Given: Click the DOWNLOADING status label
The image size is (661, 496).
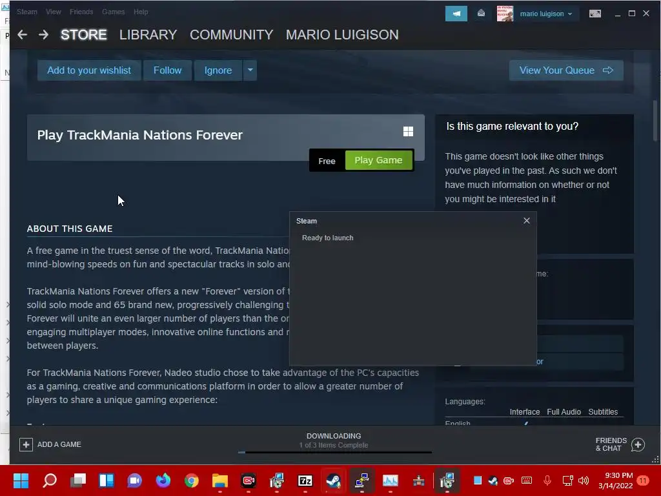Looking at the screenshot, I should click(x=334, y=436).
